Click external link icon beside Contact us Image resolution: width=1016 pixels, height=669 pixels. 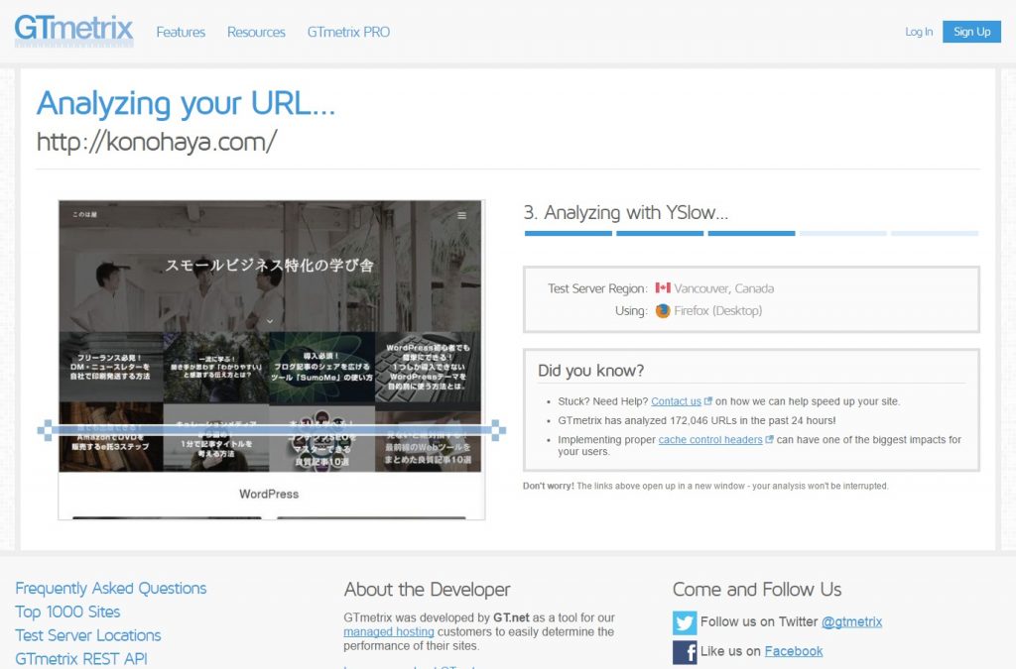pyautogui.click(x=708, y=401)
